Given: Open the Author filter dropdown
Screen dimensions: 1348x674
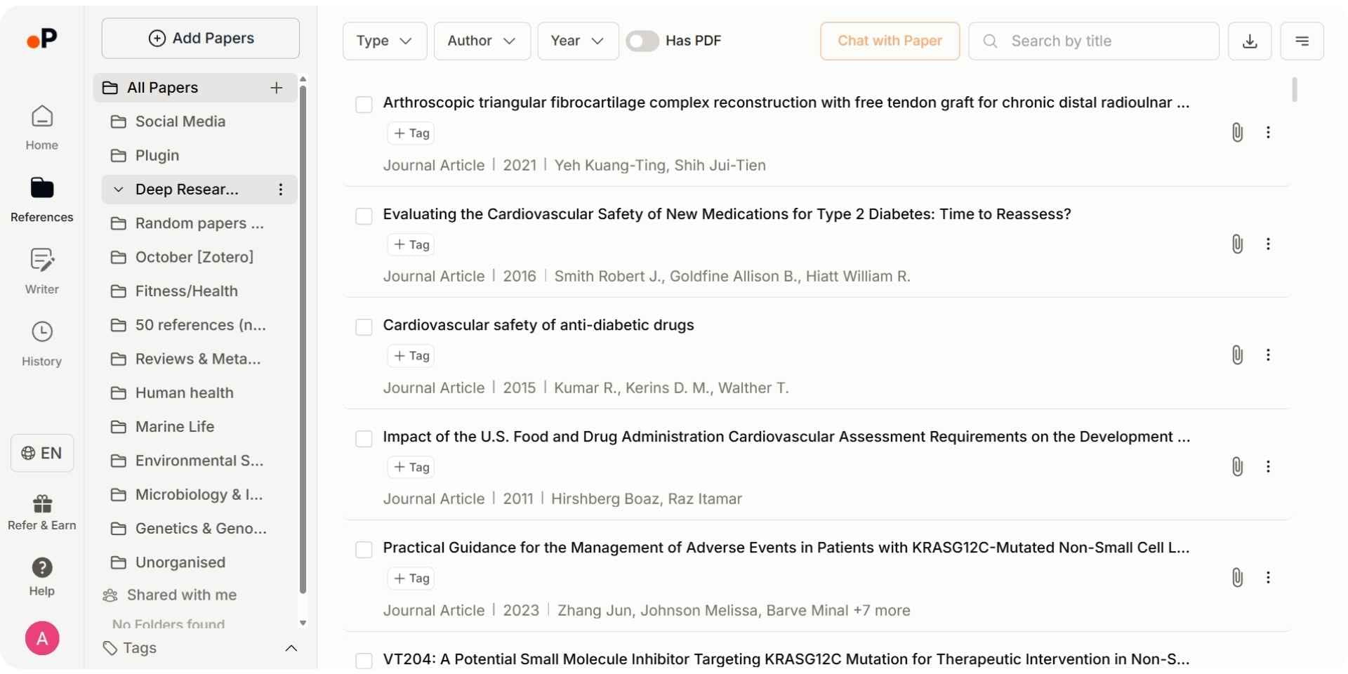Looking at the screenshot, I should point(482,41).
